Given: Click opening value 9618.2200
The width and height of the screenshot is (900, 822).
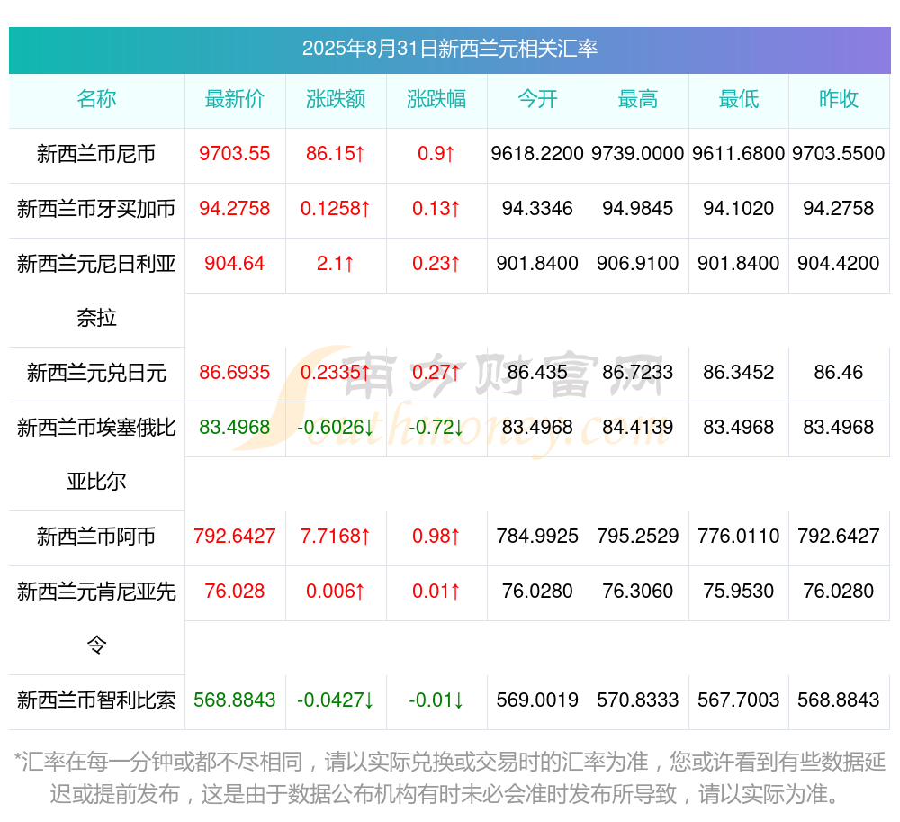Looking at the screenshot, I should [x=537, y=153].
